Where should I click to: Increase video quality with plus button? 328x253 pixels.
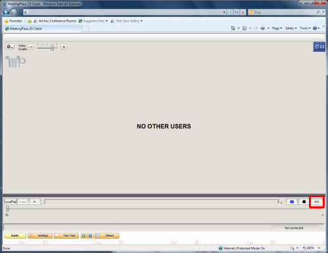64,47
